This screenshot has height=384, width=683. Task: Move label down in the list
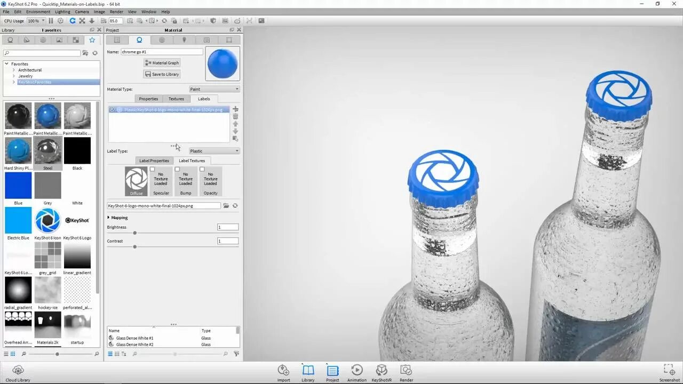pos(235,131)
